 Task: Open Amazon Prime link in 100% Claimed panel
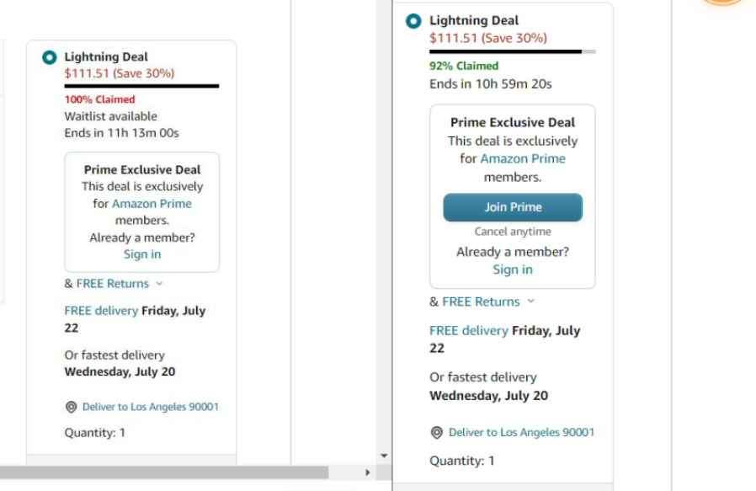(152, 204)
